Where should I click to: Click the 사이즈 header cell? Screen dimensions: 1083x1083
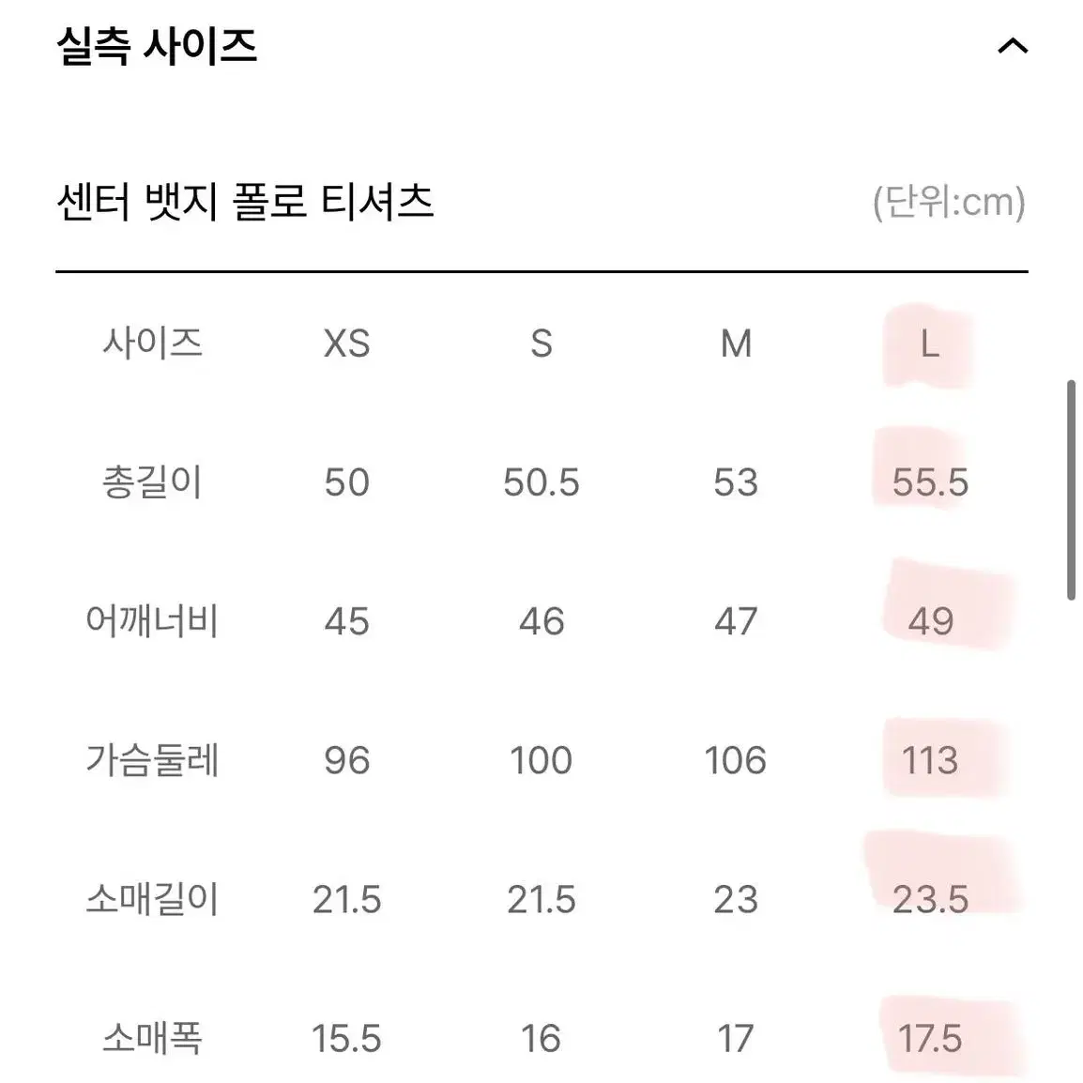coord(152,343)
